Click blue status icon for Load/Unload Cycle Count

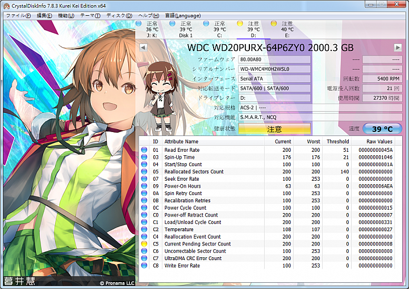(144, 222)
